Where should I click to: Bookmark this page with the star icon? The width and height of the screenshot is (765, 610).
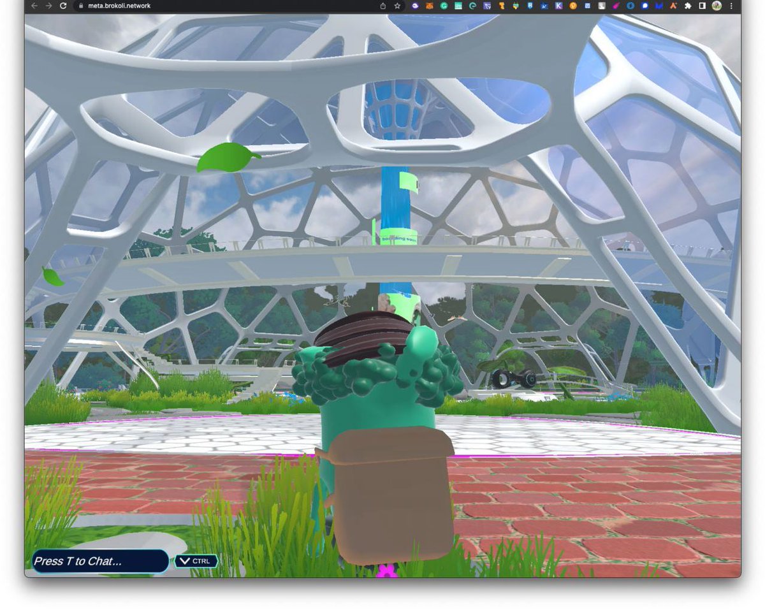397,6
